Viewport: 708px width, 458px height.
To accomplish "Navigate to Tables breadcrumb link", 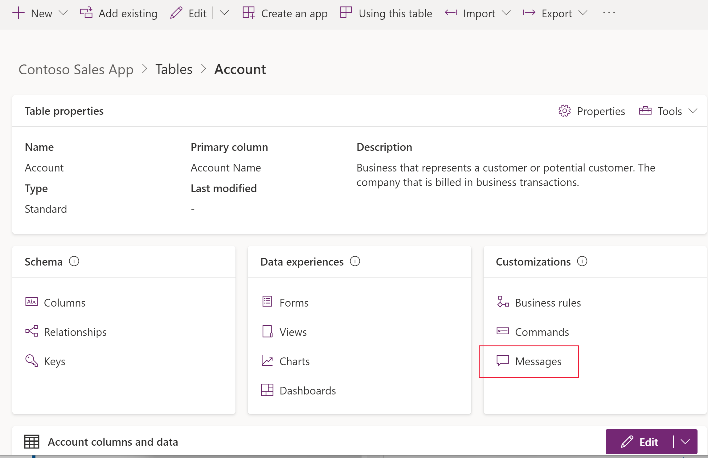I will (x=174, y=69).
